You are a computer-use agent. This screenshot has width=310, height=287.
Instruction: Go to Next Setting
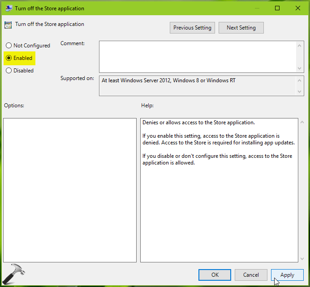coord(241,28)
